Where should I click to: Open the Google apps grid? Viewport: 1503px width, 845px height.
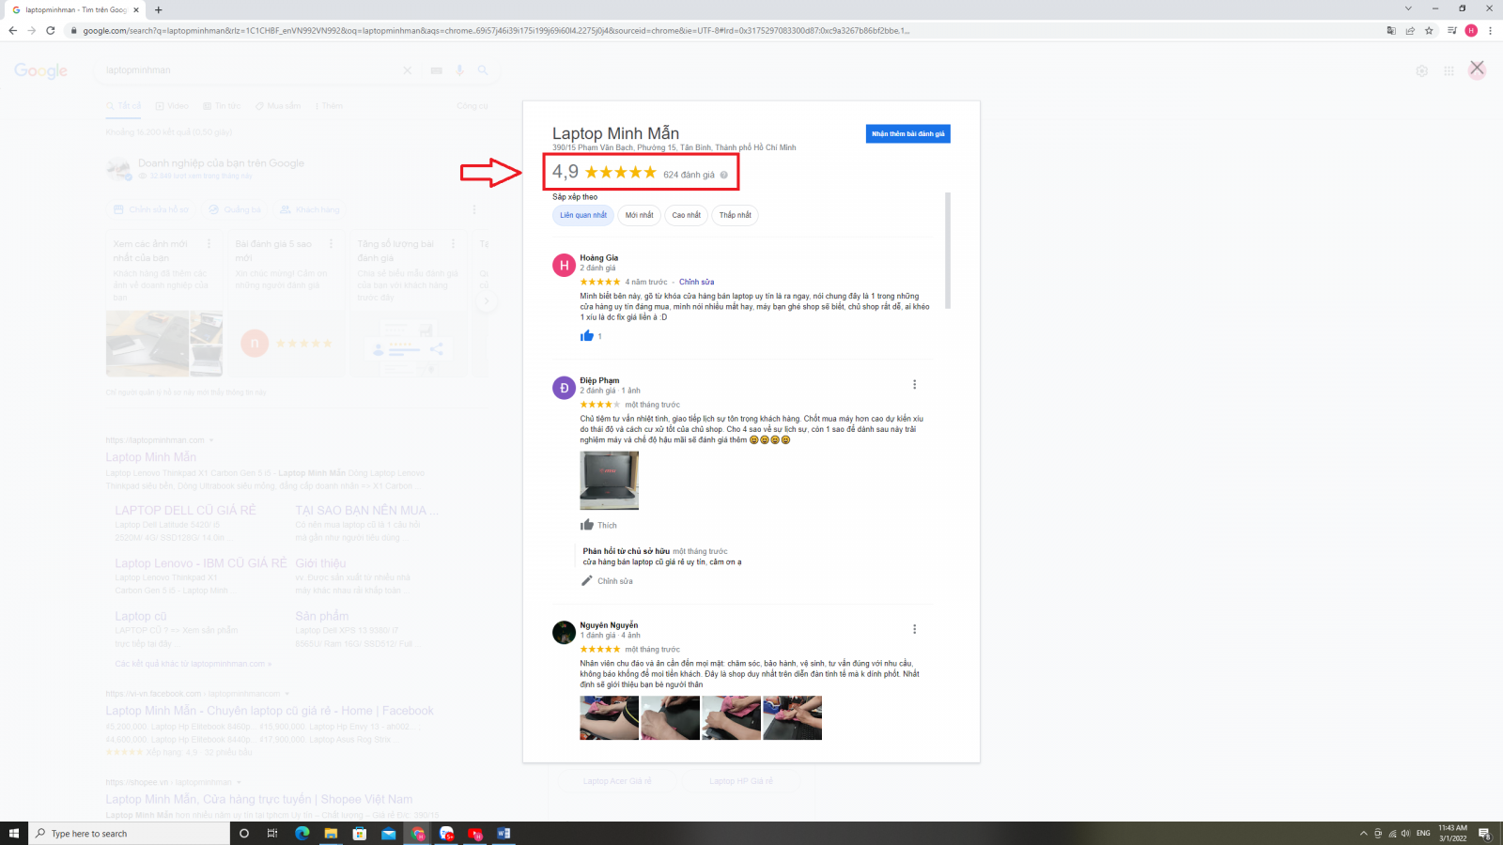pyautogui.click(x=1449, y=70)
